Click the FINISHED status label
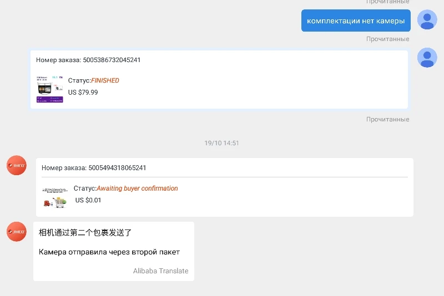Image resolution: width=444 pixels, height=296 pixels. pyautogui.click(x=105, y=80)
